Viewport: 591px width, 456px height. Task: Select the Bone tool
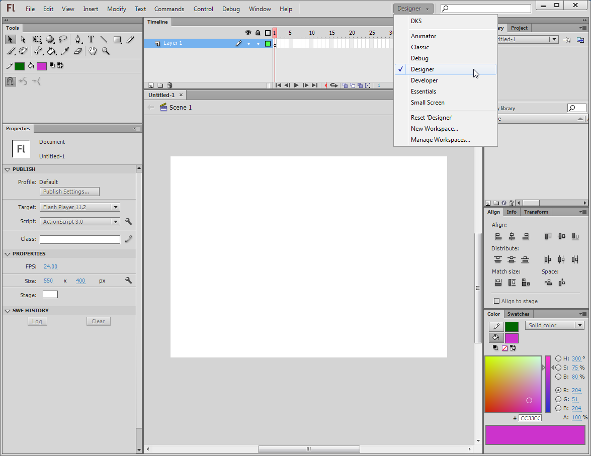pyautogui.click(x=38, y=51)
